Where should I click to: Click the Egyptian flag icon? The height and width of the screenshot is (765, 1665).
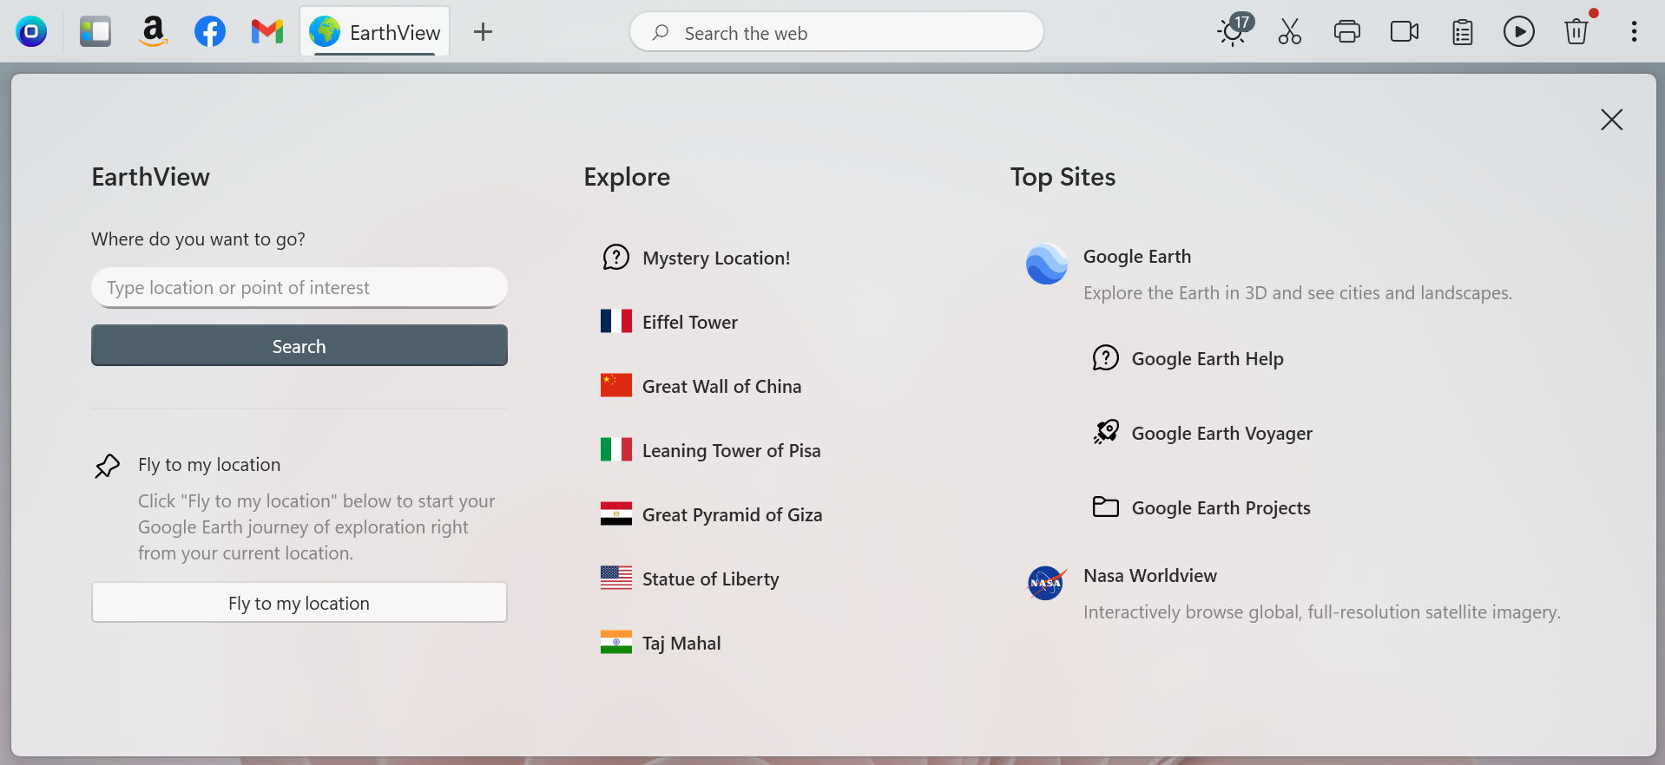point(616,514)
